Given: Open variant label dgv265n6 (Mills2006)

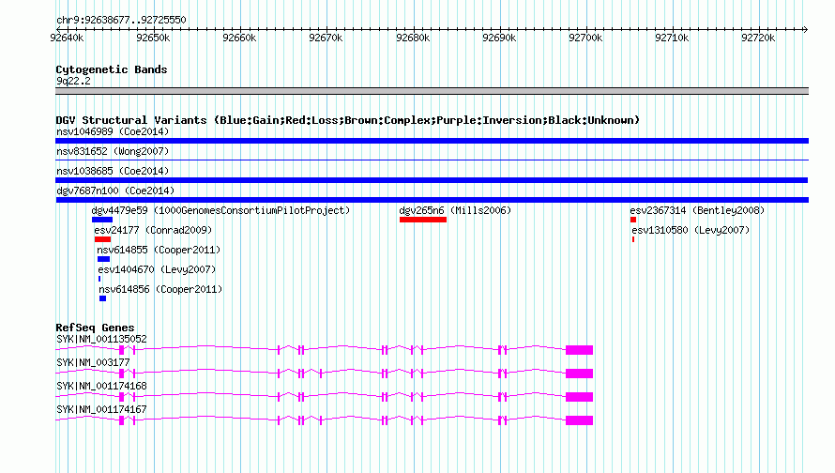Looking at the screenshot, I should click(x=455, y=210).
